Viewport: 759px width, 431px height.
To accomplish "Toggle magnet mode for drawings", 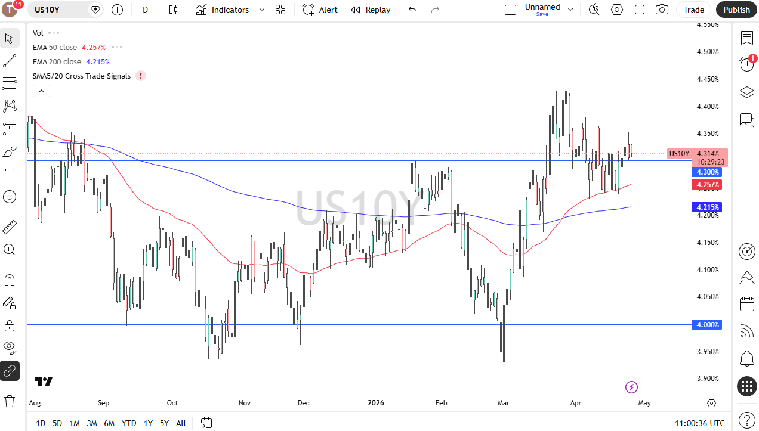I will point(10,280).
